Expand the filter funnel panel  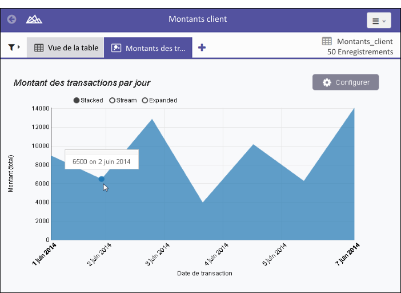(x=14, y=47)
